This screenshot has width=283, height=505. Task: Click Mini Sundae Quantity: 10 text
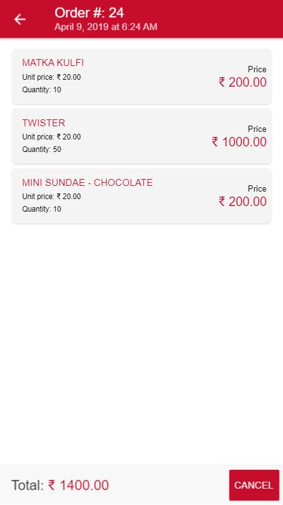(x=41, y=209)
